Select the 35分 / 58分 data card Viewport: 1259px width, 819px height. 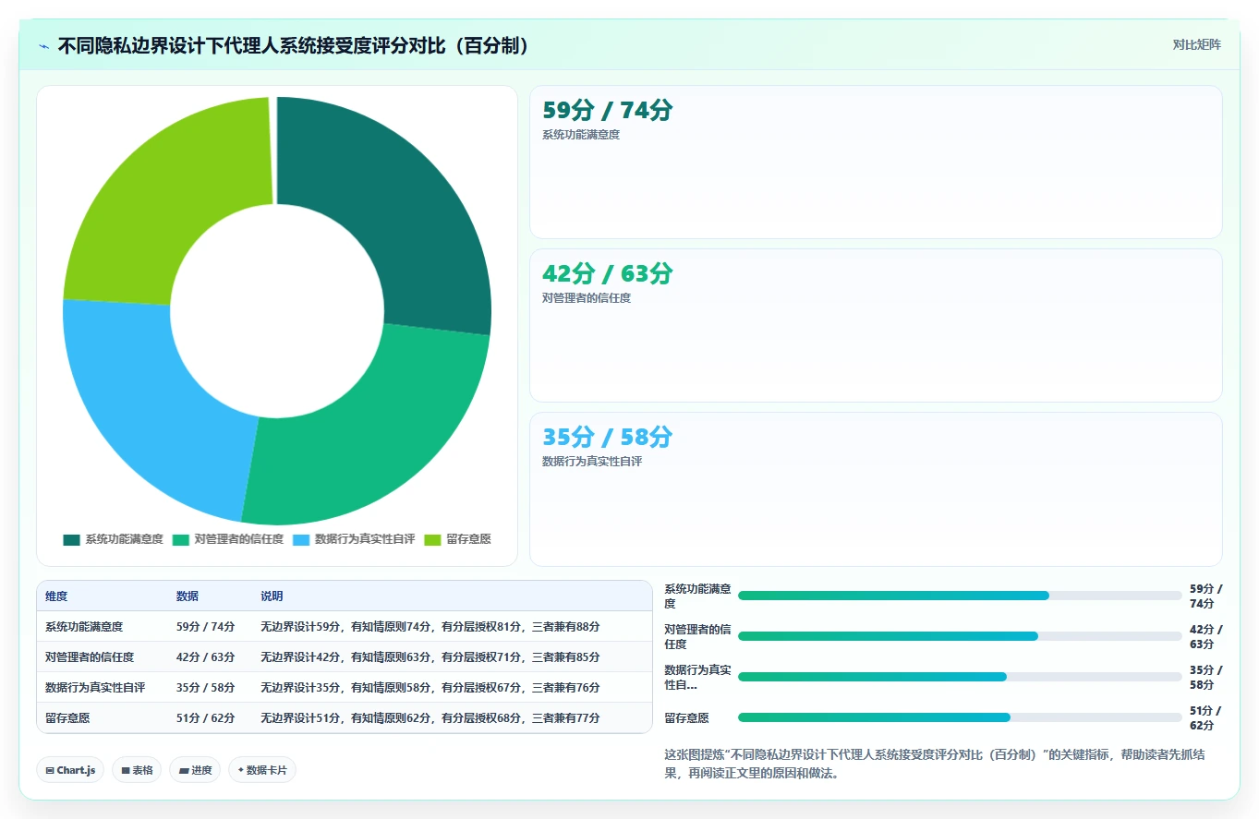click(876, 488)
